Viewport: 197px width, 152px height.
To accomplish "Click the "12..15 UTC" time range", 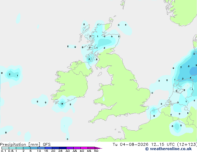I will coord(163,145).
